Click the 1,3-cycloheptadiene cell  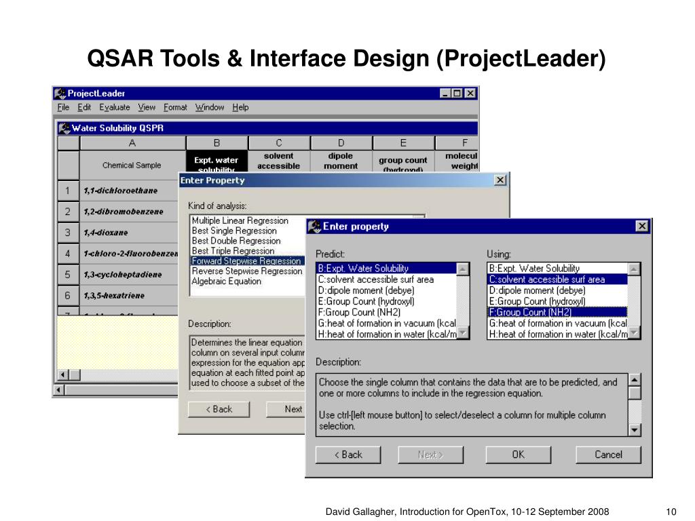point(129,275)
